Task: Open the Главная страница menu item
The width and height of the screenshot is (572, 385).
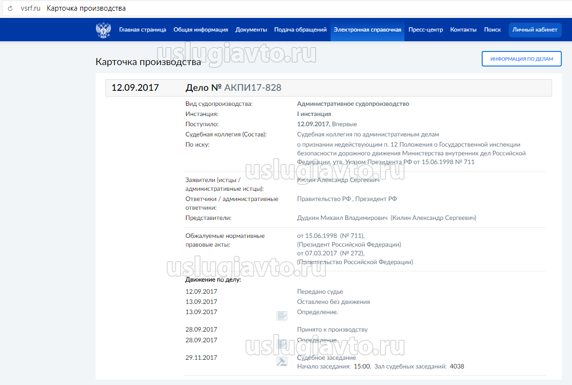Action: 142,30
